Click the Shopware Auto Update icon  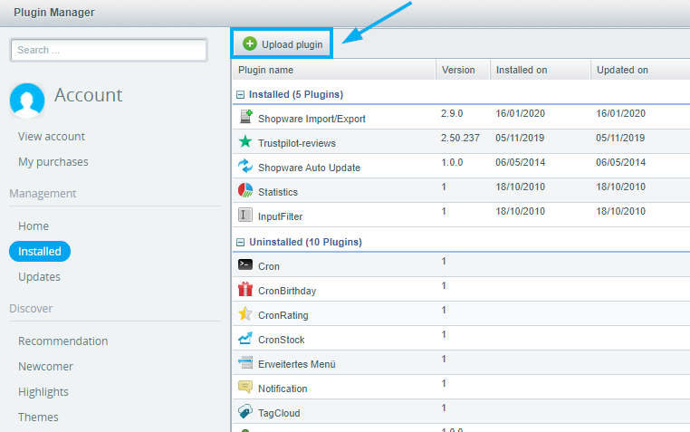tap(245, 166)
